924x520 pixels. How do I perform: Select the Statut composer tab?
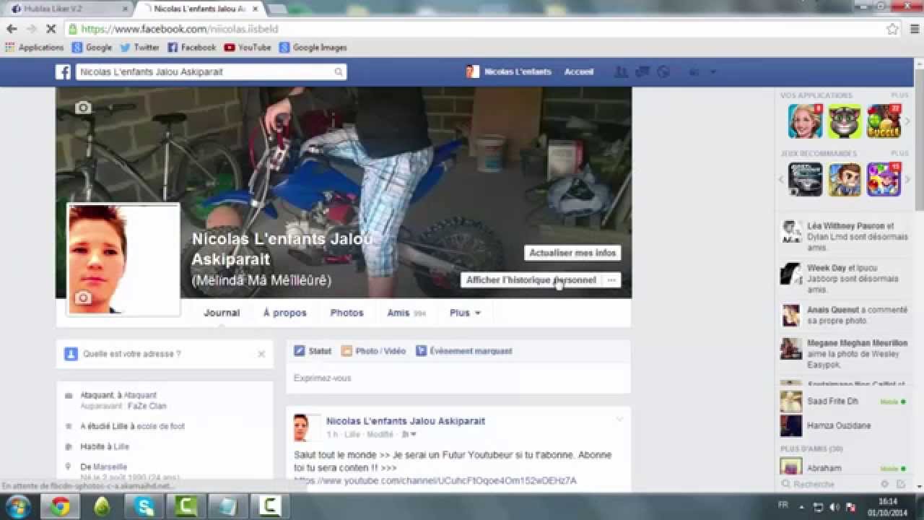click(313, 351)
